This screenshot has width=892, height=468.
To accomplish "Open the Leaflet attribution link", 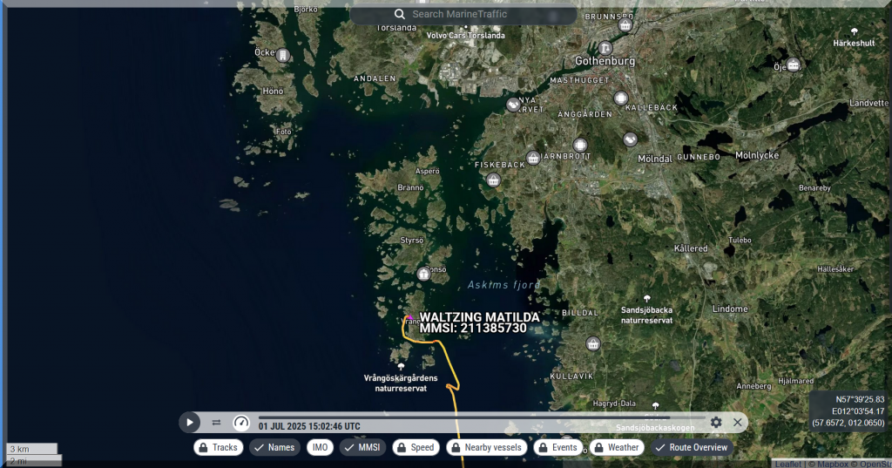I will pos(787,464).
